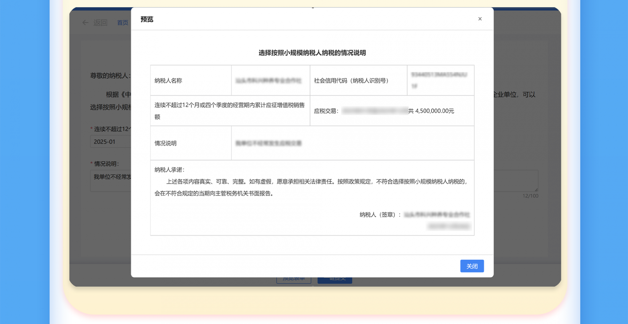Click the document heading 选择按照小规模纳税人纳税的情况说明

click(x=312, y=53)
